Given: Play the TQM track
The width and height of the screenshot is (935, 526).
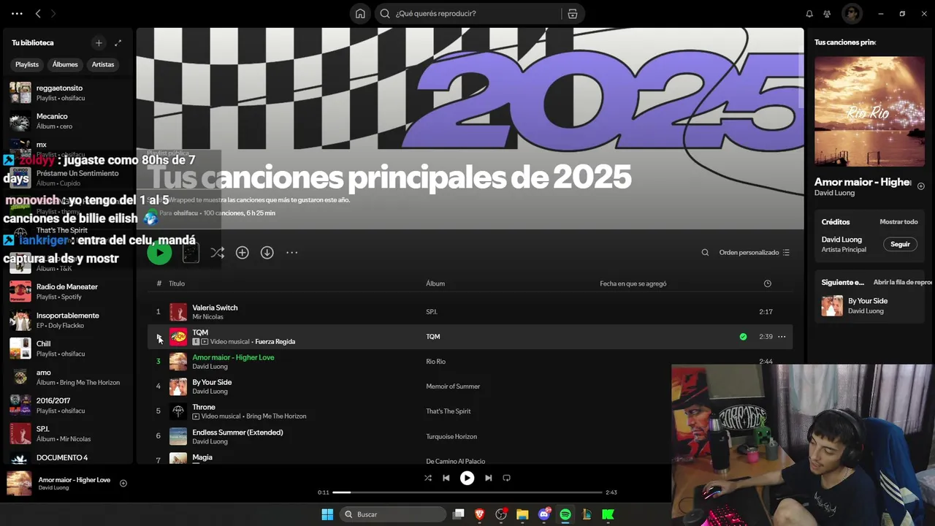Looking at the screenshot, I should tap(159, 337).
